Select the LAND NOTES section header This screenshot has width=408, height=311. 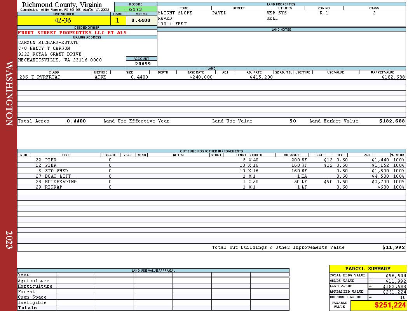coord(281,30)
